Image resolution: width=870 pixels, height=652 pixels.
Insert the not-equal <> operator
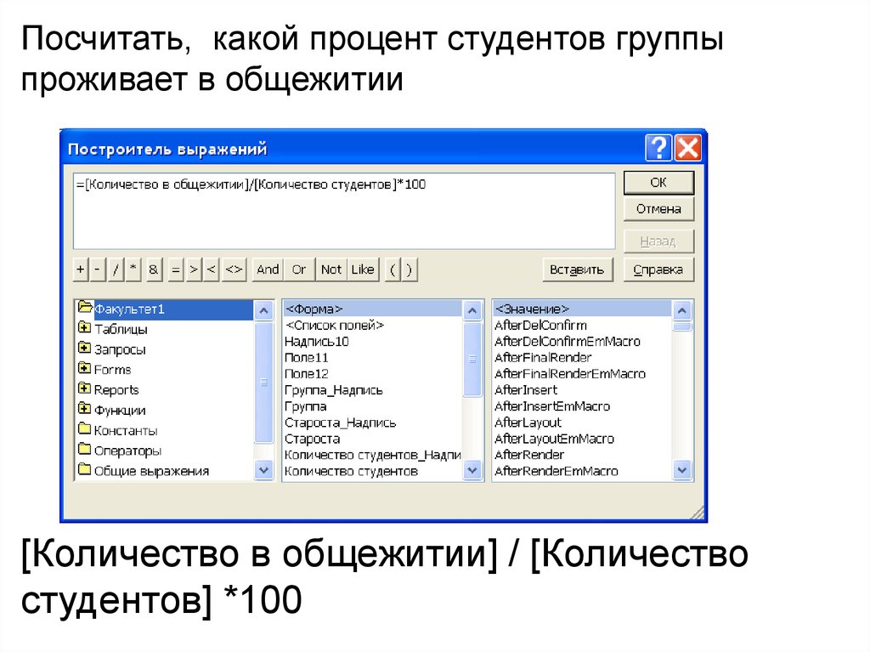pos(235,269)
